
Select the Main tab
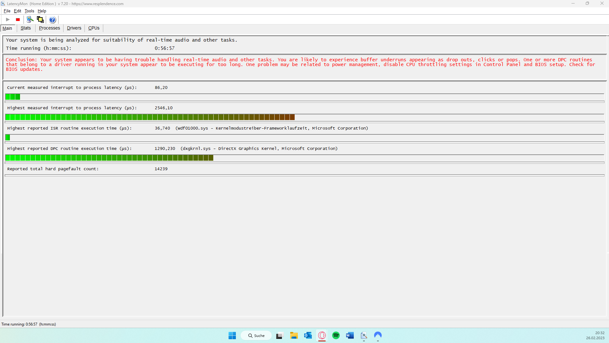tap(7, 28)
